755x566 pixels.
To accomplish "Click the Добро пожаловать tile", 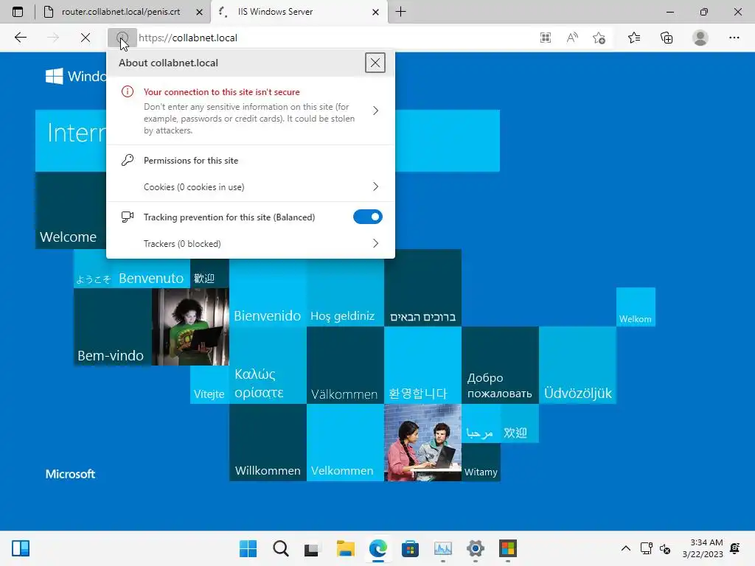I will point(500,366).
